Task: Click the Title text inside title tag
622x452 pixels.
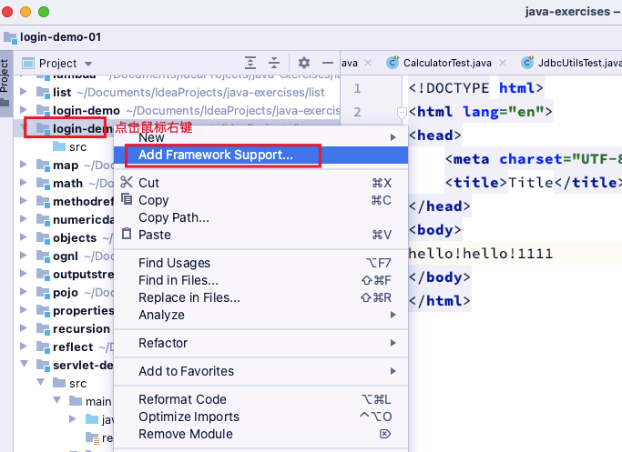Action: click(531, 183)
